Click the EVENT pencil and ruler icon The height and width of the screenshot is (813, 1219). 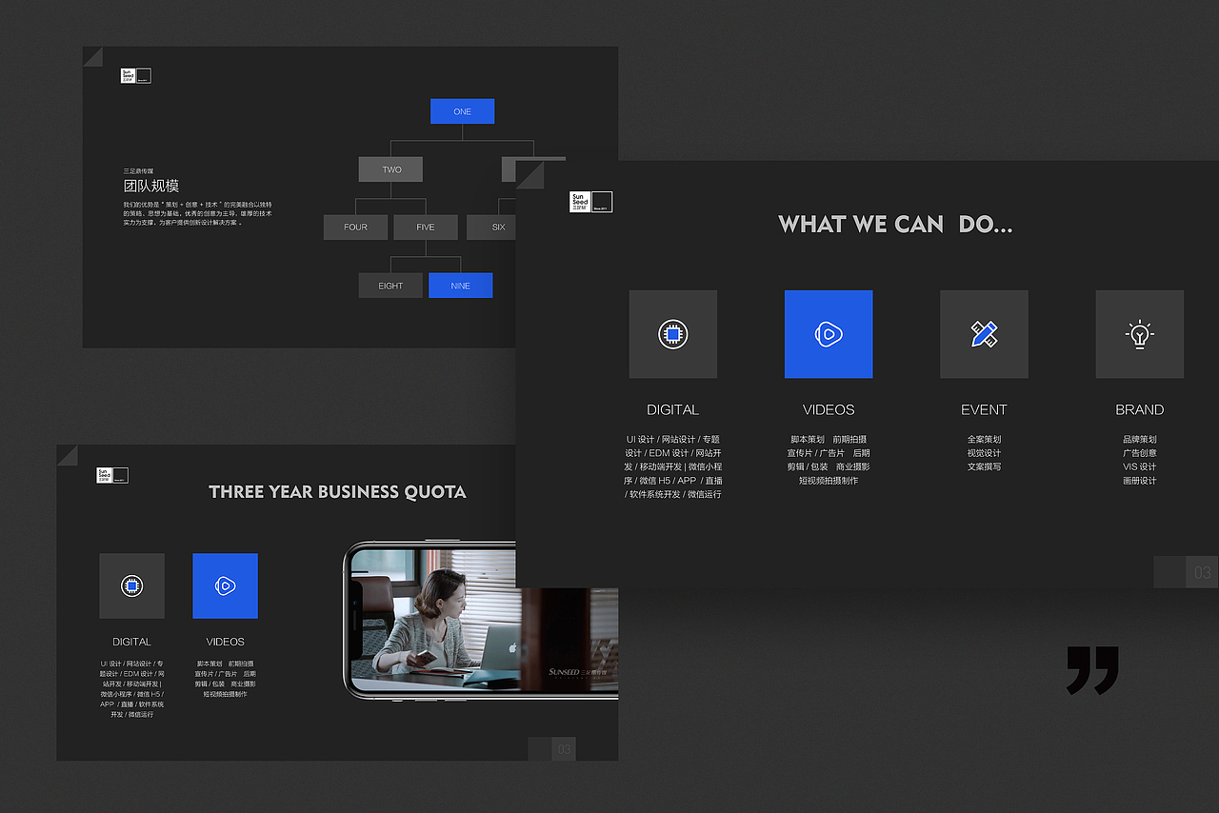[x=984, y=334]
